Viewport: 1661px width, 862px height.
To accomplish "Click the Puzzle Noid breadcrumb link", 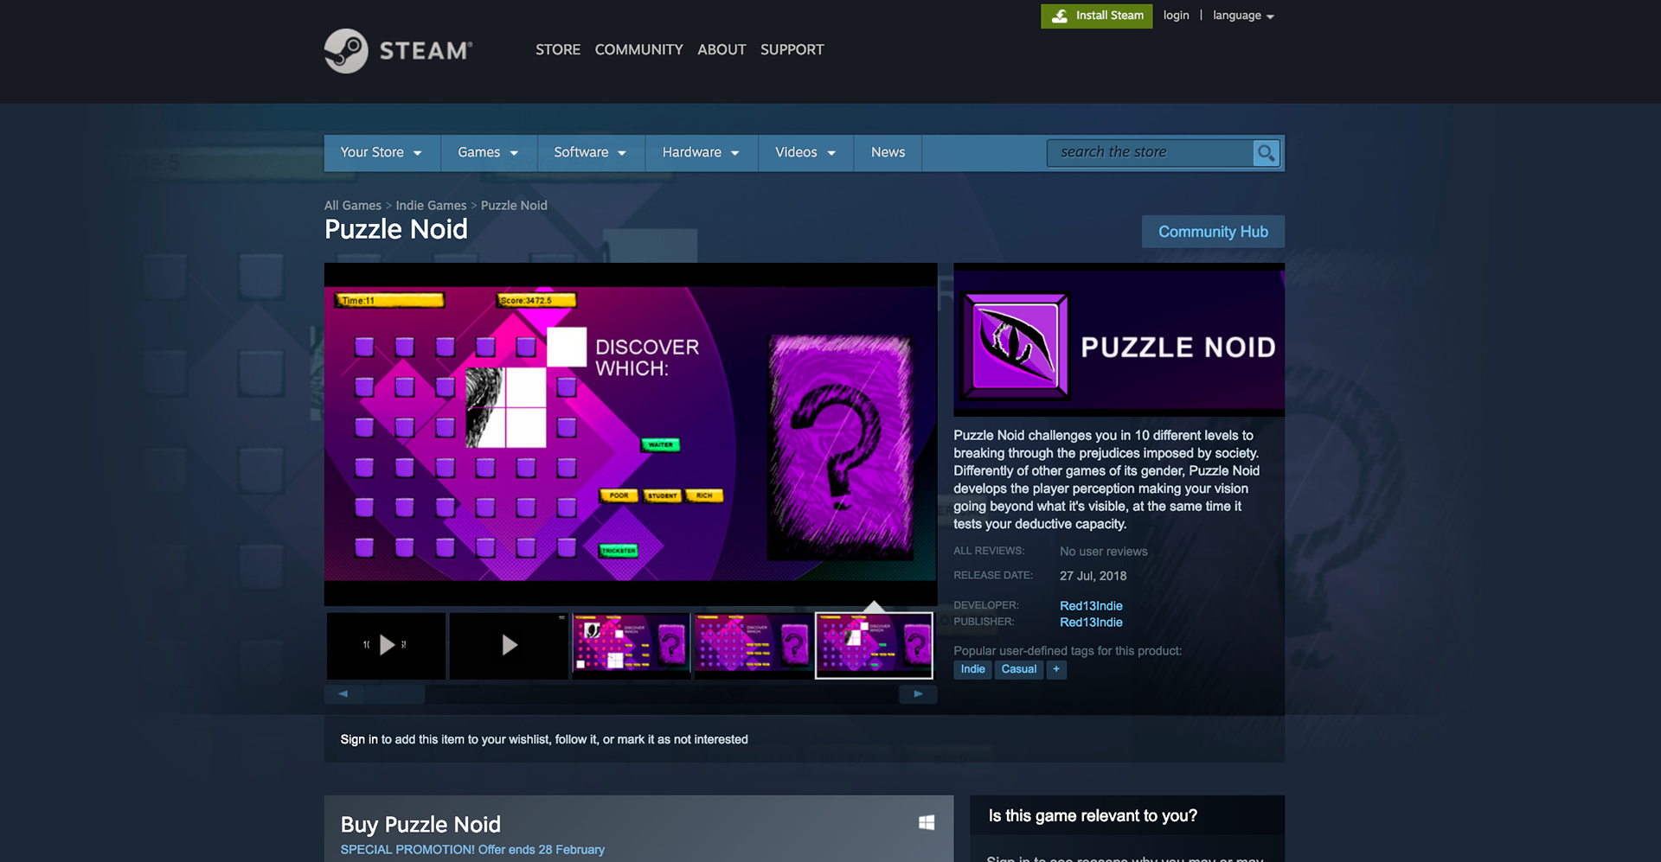I will (514, 205).
